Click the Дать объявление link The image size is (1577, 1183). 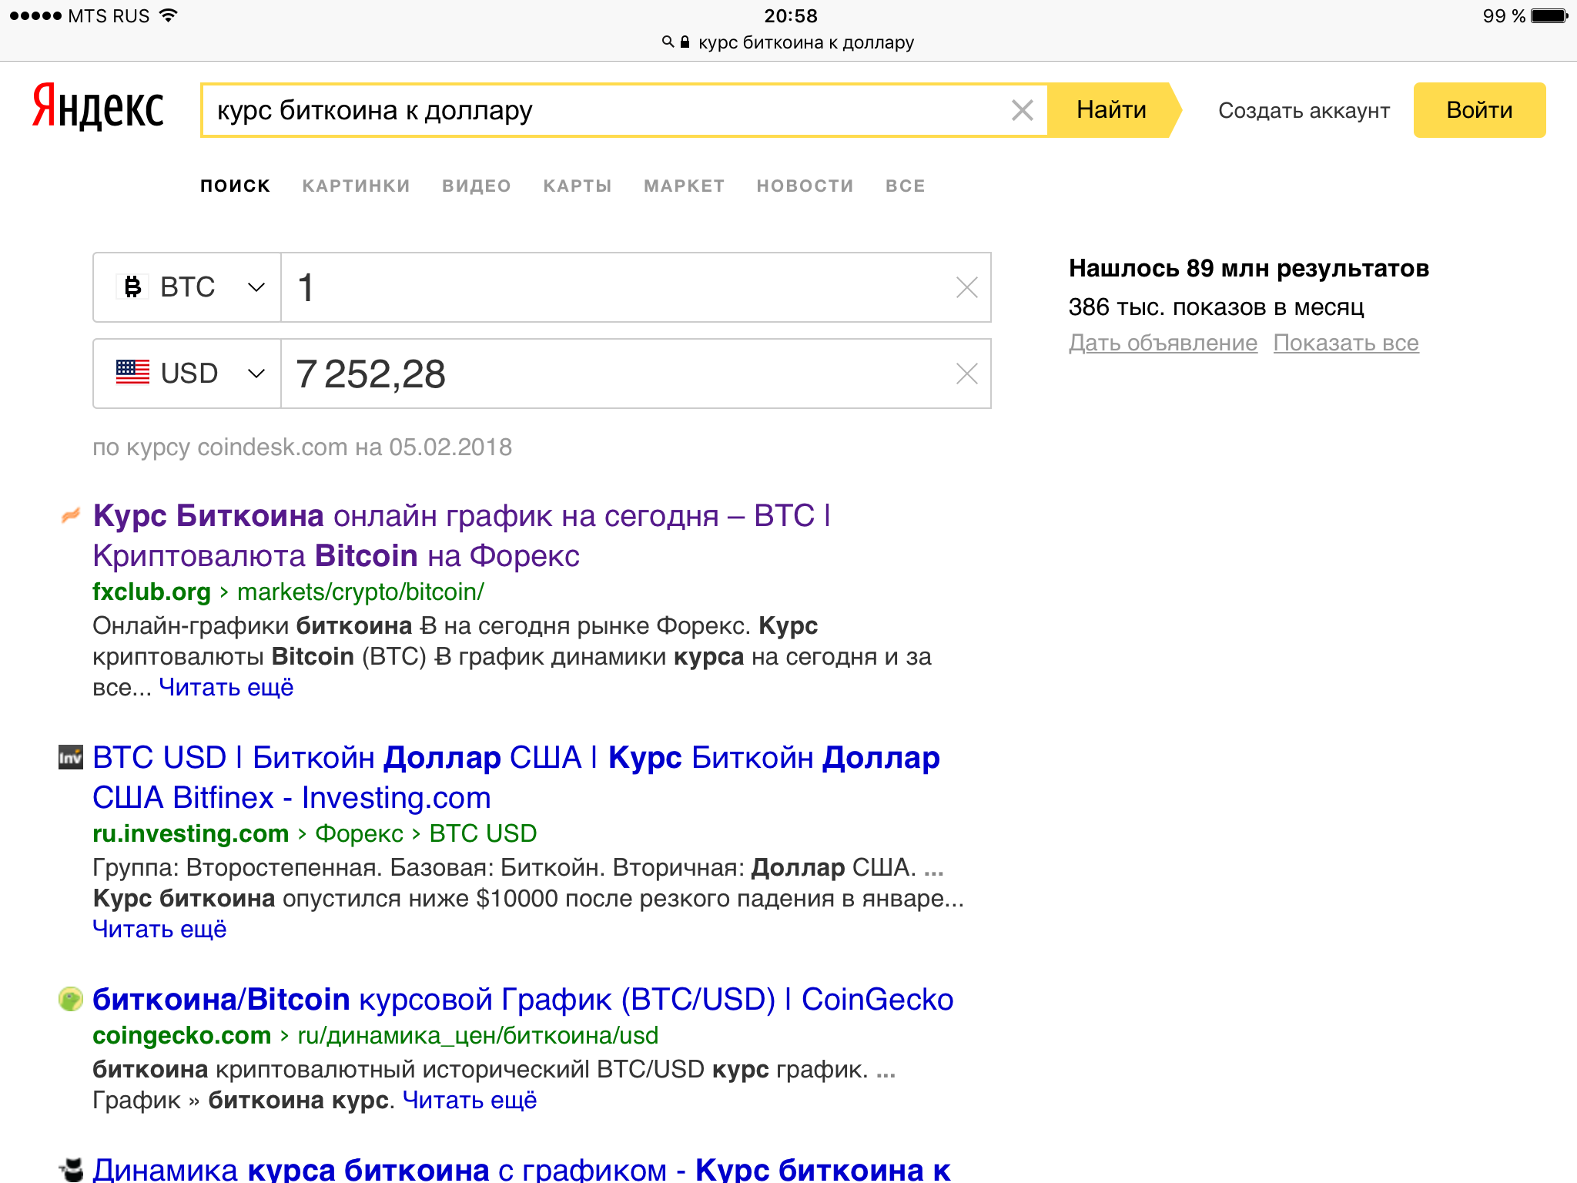pyautogui.click(x=1163, y=343)
